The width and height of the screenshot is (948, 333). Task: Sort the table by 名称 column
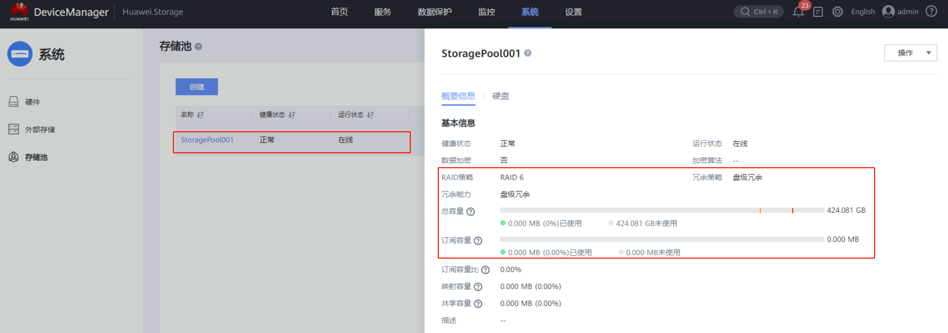(200, 115)
